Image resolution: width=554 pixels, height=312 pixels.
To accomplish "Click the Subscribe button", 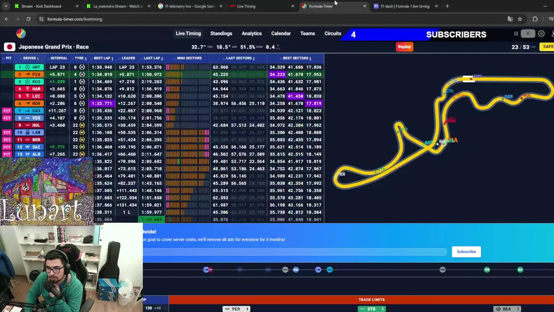I will [466, 252].
